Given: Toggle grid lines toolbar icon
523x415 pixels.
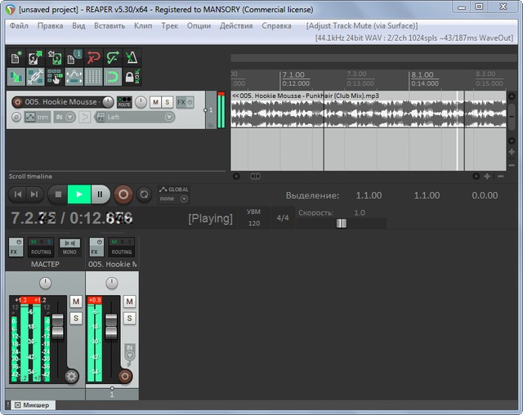Looking at the screenshot, I should 93,77.
